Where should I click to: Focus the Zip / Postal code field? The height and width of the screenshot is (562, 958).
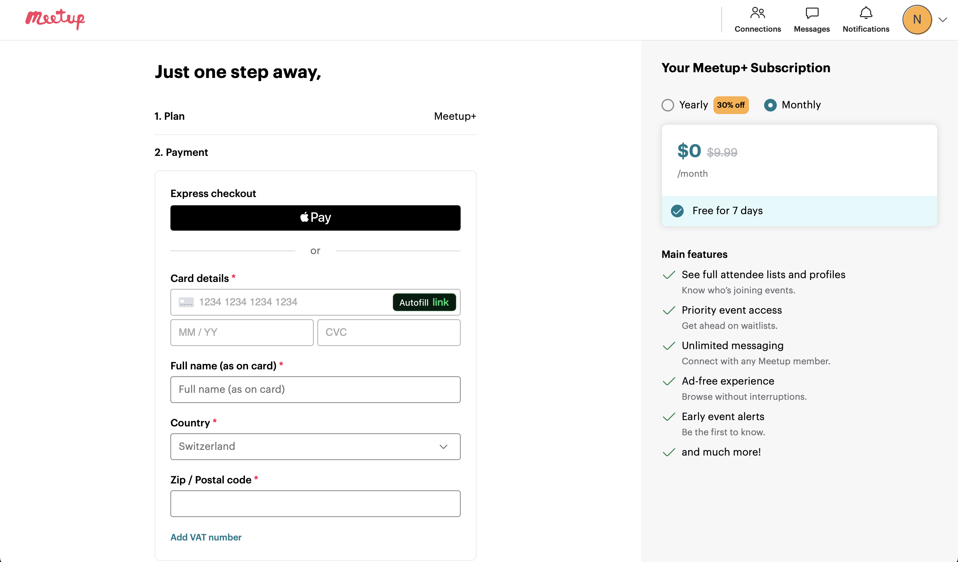[x=315, y=503]
